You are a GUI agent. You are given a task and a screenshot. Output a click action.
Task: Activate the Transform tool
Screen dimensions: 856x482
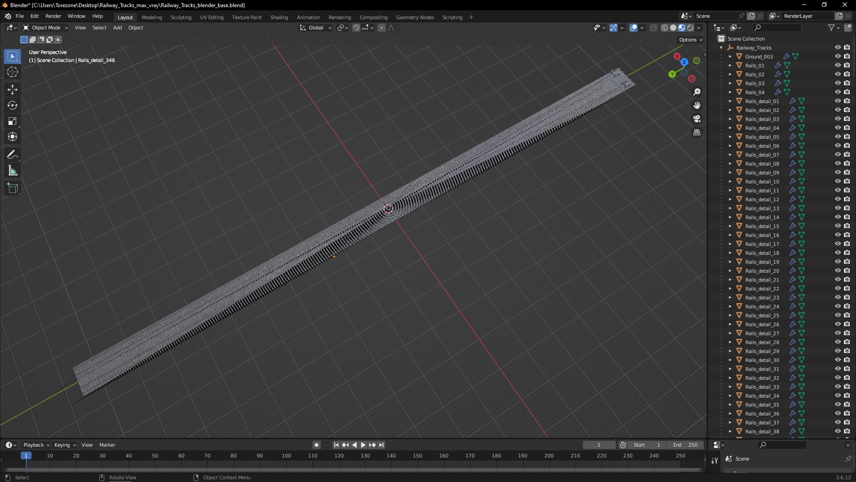[x=12, y=137]
